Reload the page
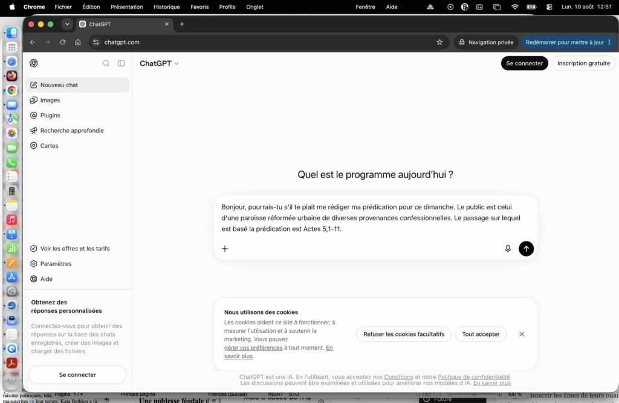 tap(63, 42)
